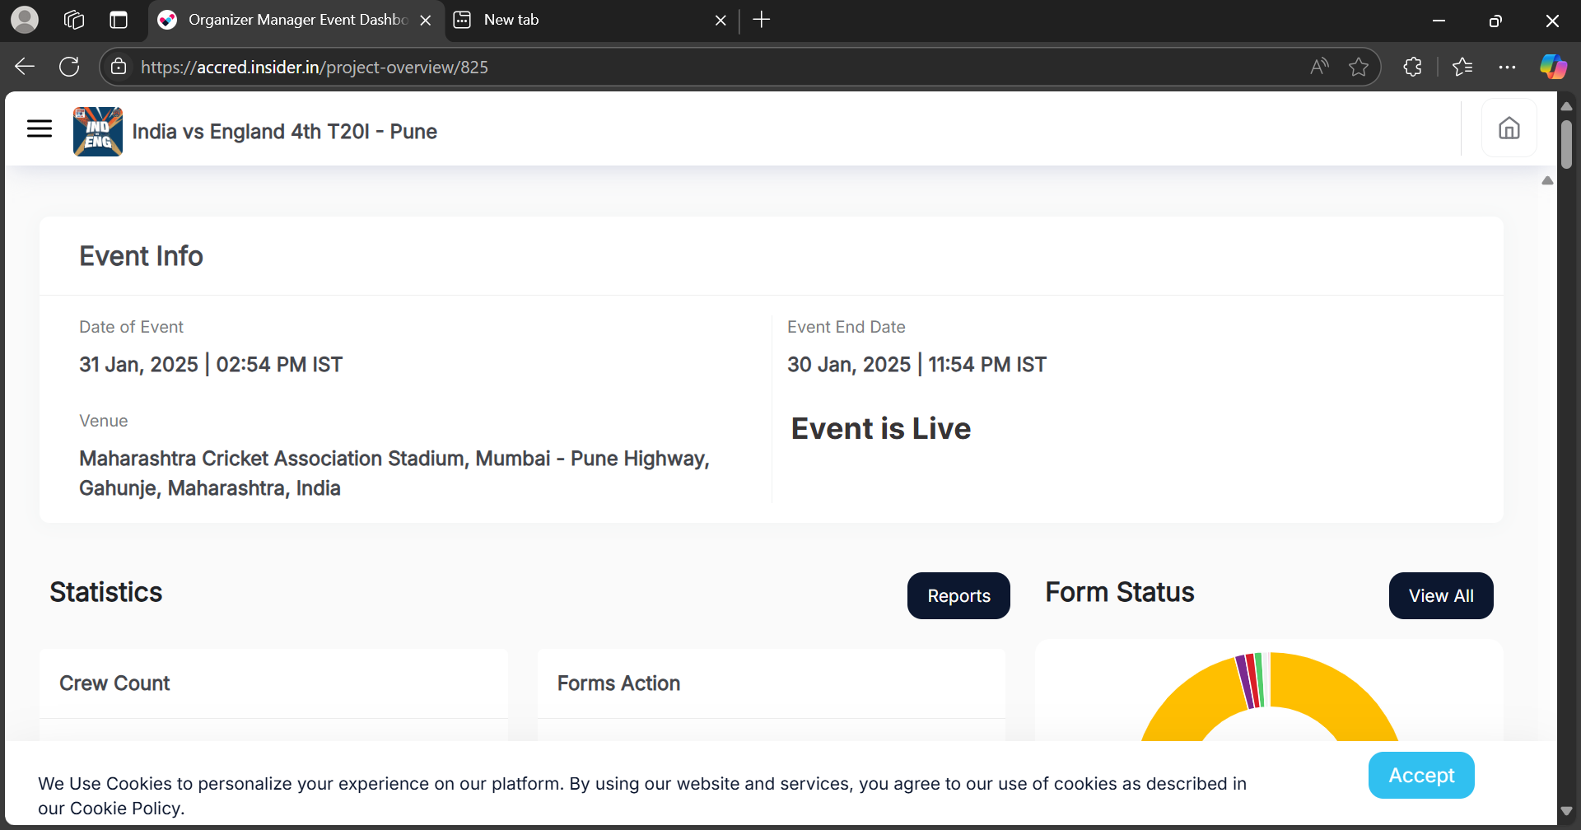The image size is (1581, 830).
Task: Refresh the page with reload icon
Action: click(x=69, y=67)
